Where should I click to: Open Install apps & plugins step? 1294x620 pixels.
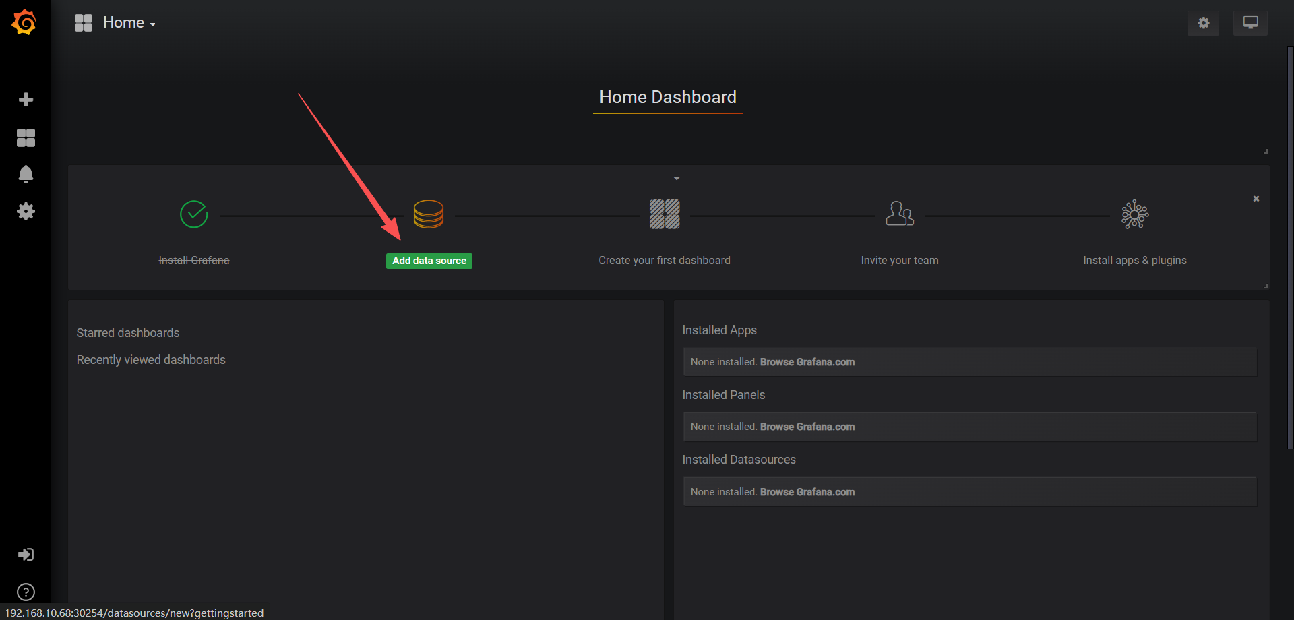pyautogui.click(x=1135, y=261)
